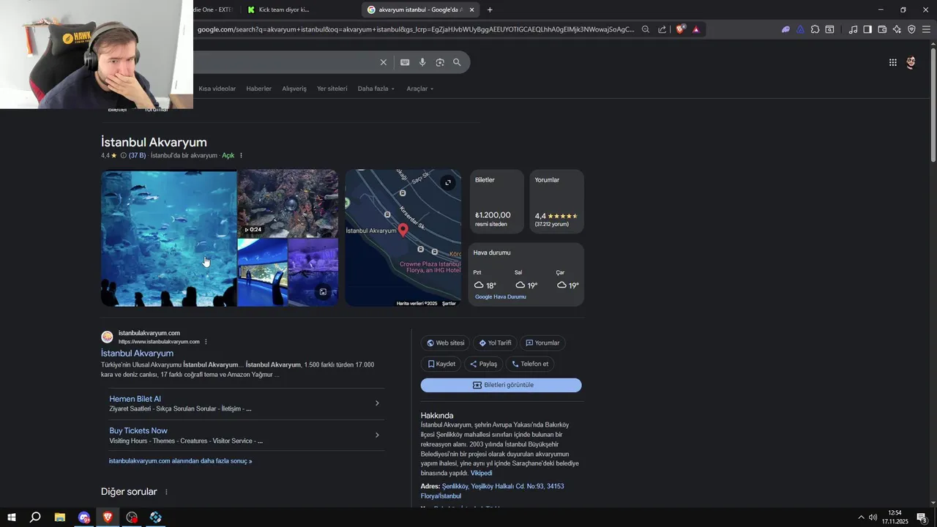
Task: Switch to the akvaryum istanbul Google tab
Action: pos(421,10)
